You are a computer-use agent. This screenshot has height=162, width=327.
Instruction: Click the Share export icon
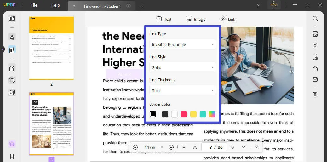315,68
